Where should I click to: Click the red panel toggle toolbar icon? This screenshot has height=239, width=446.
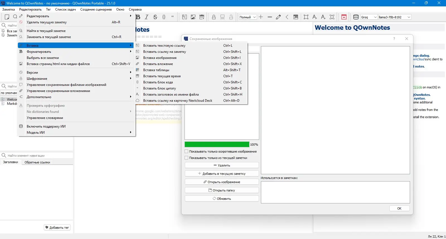pos(344,17)
